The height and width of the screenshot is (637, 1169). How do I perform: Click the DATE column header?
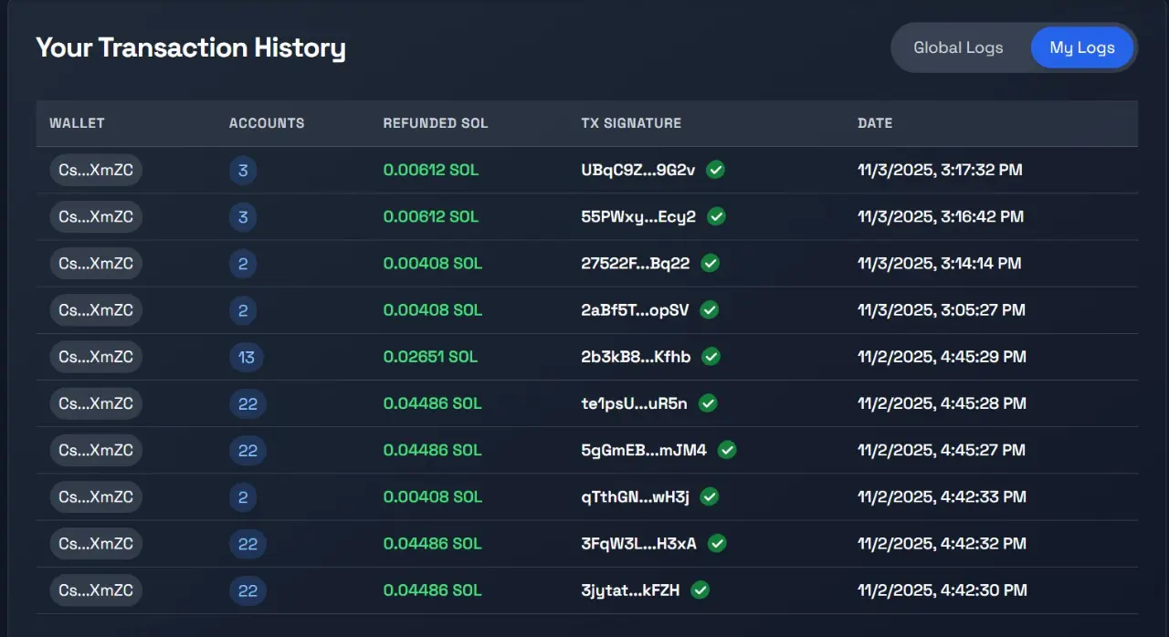point(875,123)
